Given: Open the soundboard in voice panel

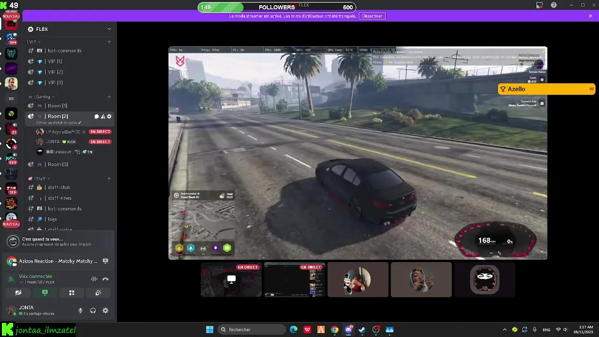Looking at the screenshot, I should coord(98,293).
